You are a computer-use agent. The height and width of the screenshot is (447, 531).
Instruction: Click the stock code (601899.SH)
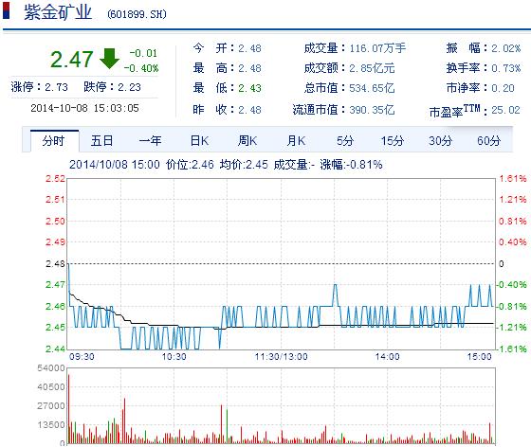[137, 14]
